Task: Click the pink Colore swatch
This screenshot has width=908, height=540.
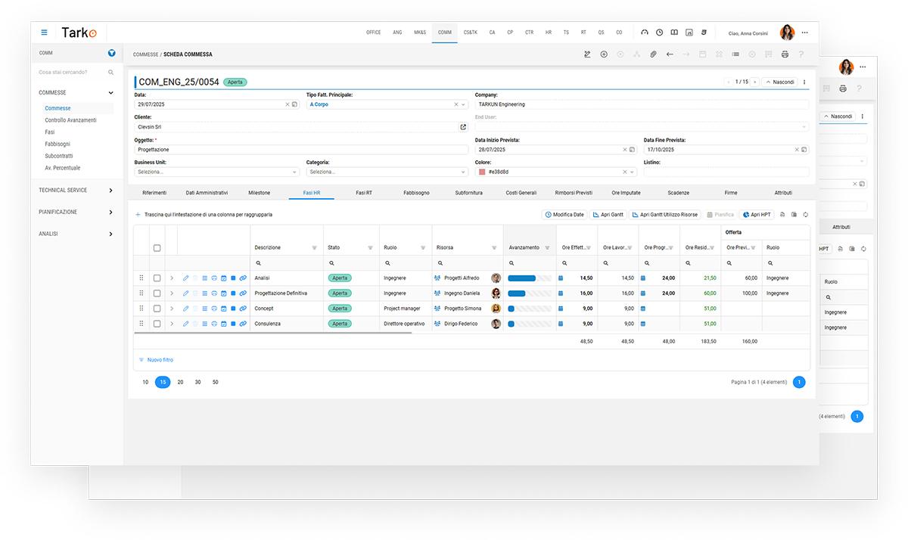Action: pos(482,172)
